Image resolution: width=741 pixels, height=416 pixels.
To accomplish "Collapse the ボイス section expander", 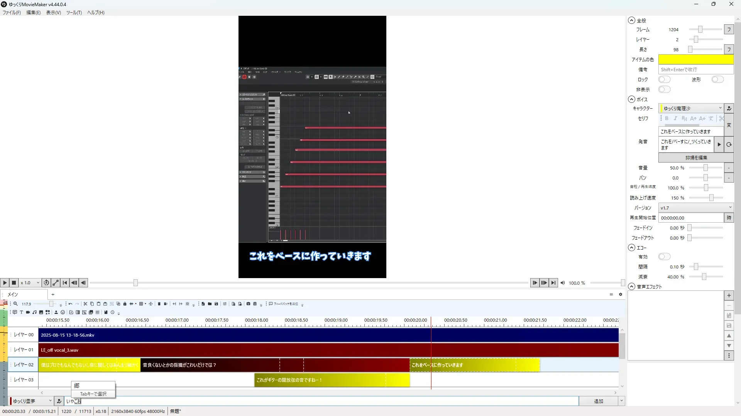I will click(631, 99).
